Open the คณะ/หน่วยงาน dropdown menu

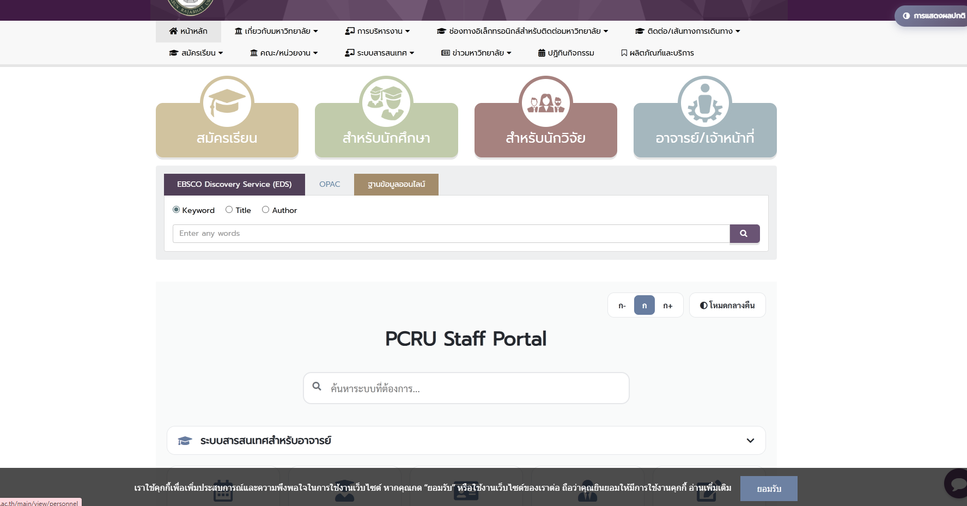[x=284, y=53]
